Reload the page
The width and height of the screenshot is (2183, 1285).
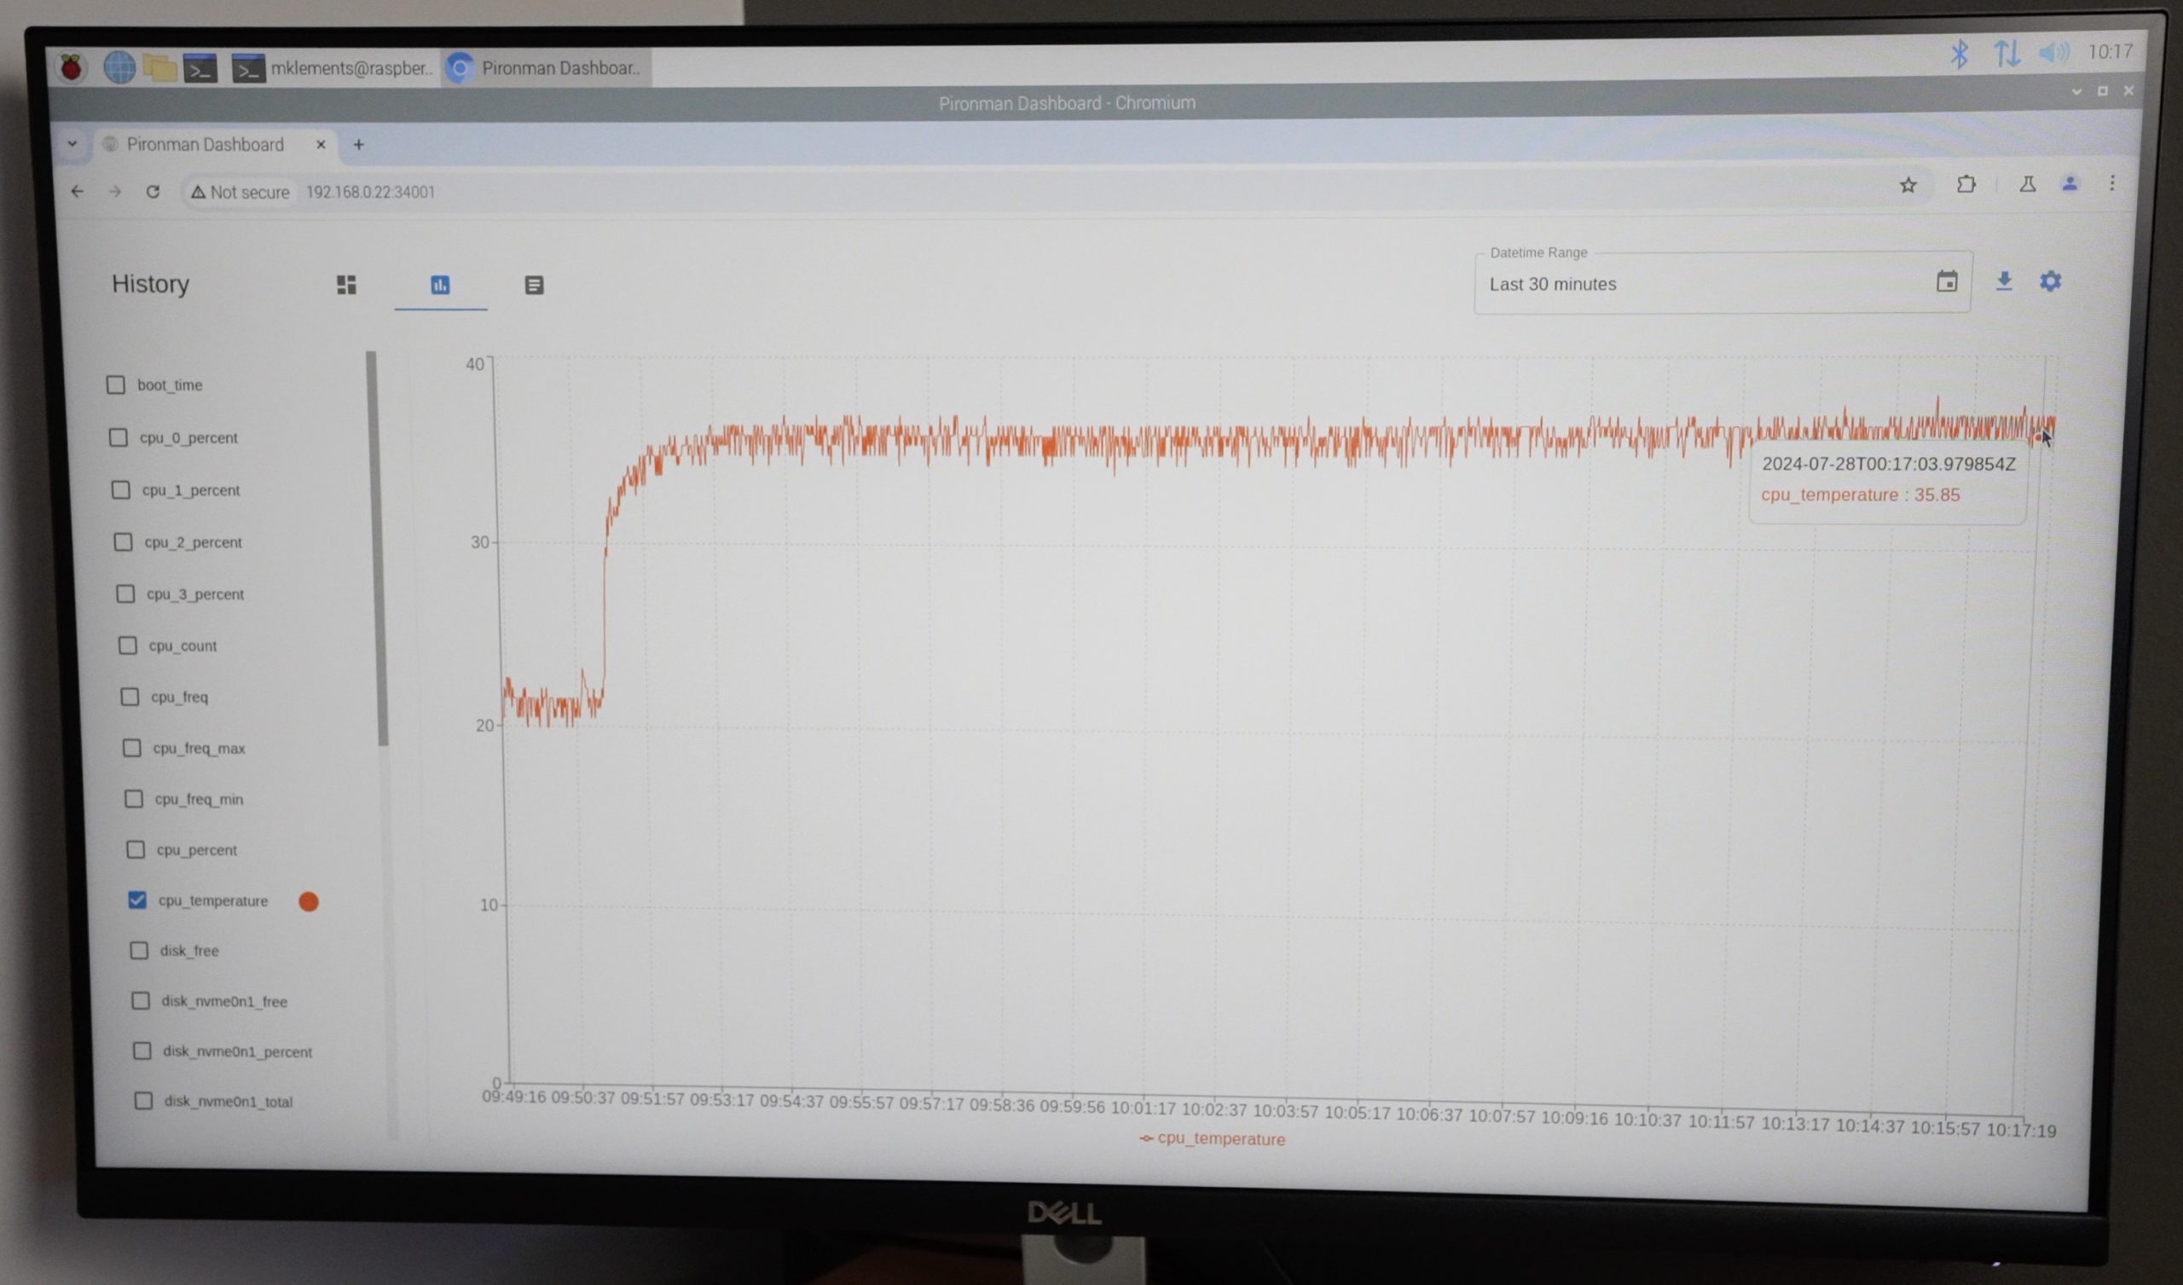[153, 192]
